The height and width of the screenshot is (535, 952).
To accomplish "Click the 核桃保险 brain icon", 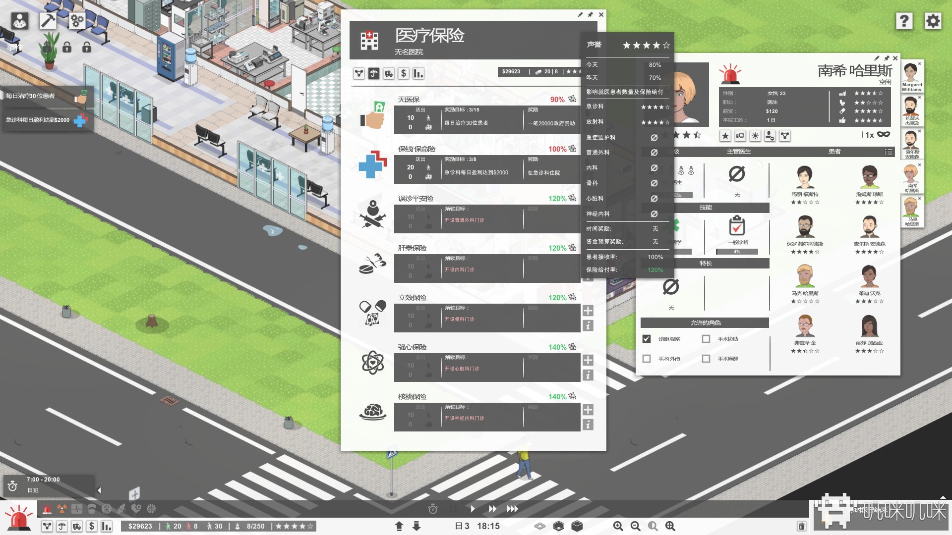I will [373, 412].
